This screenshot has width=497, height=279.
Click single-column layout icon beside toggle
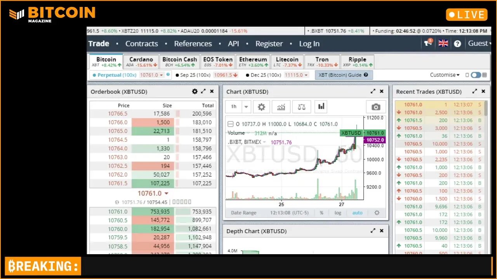click(x=467, y=75)
